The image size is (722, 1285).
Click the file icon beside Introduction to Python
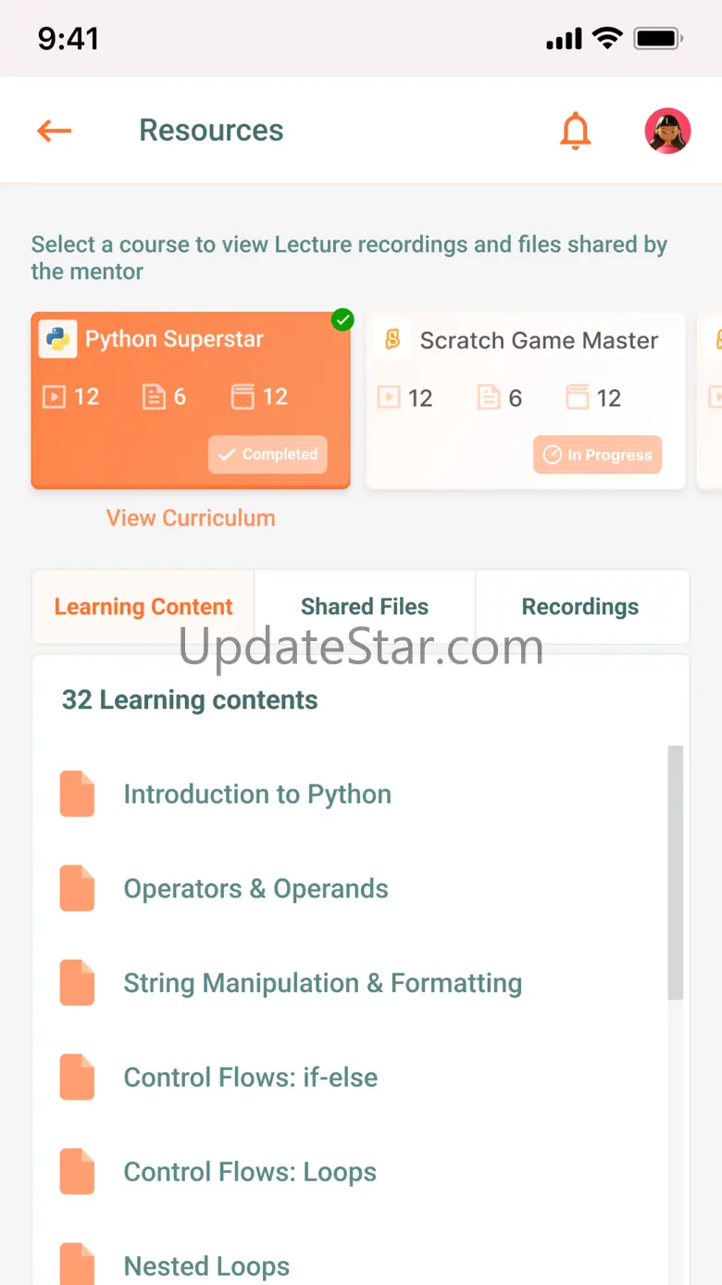coord(78,794)
